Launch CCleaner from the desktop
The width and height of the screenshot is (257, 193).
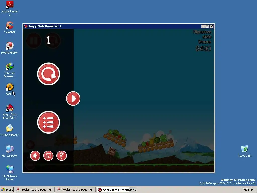[x=10, y=27]
